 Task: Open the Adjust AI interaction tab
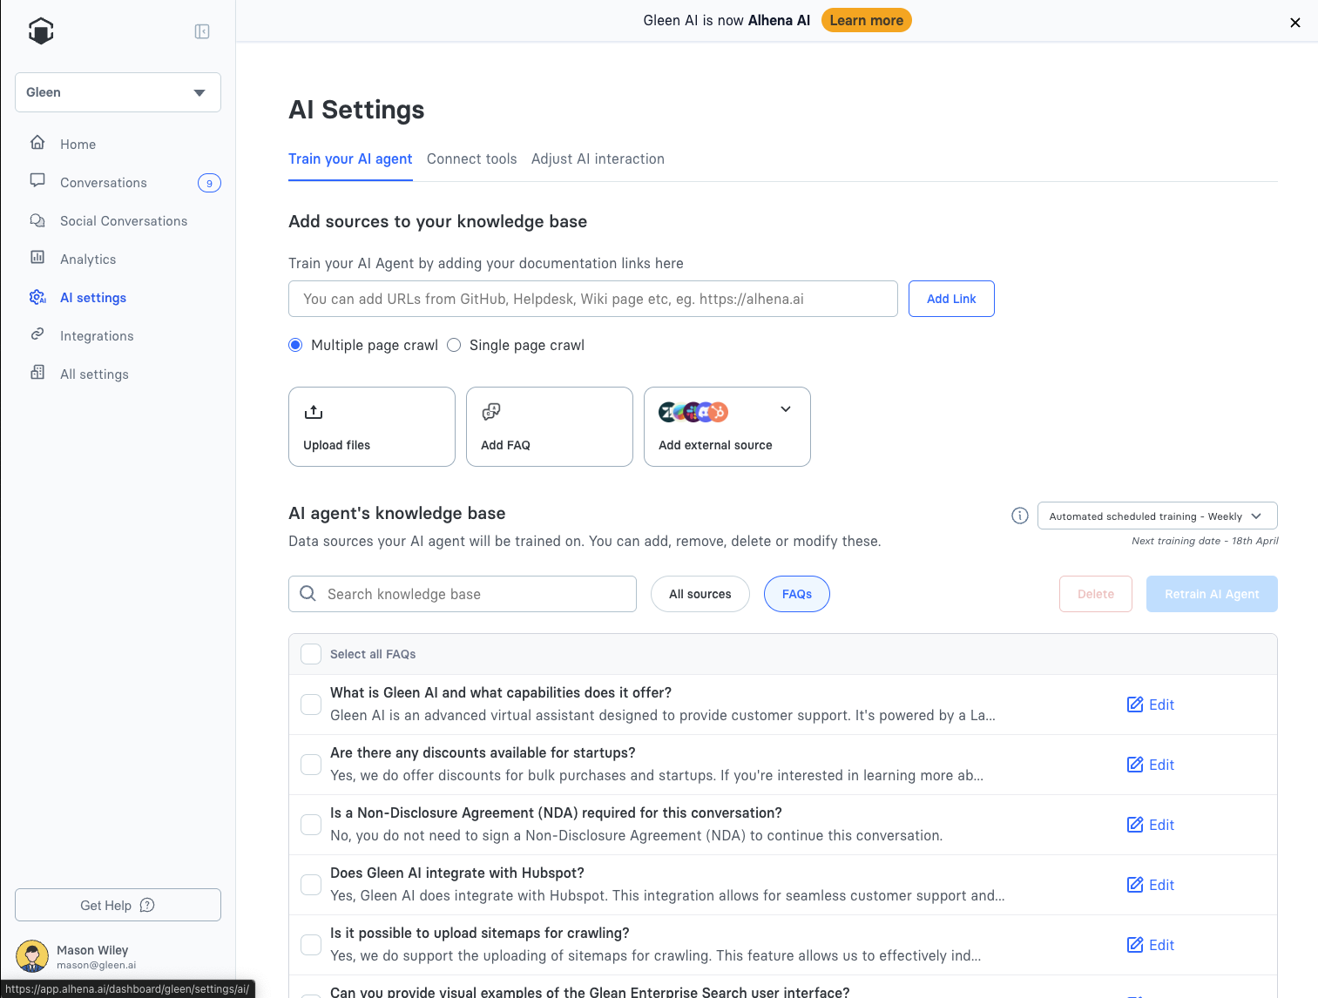pos(598,158)
